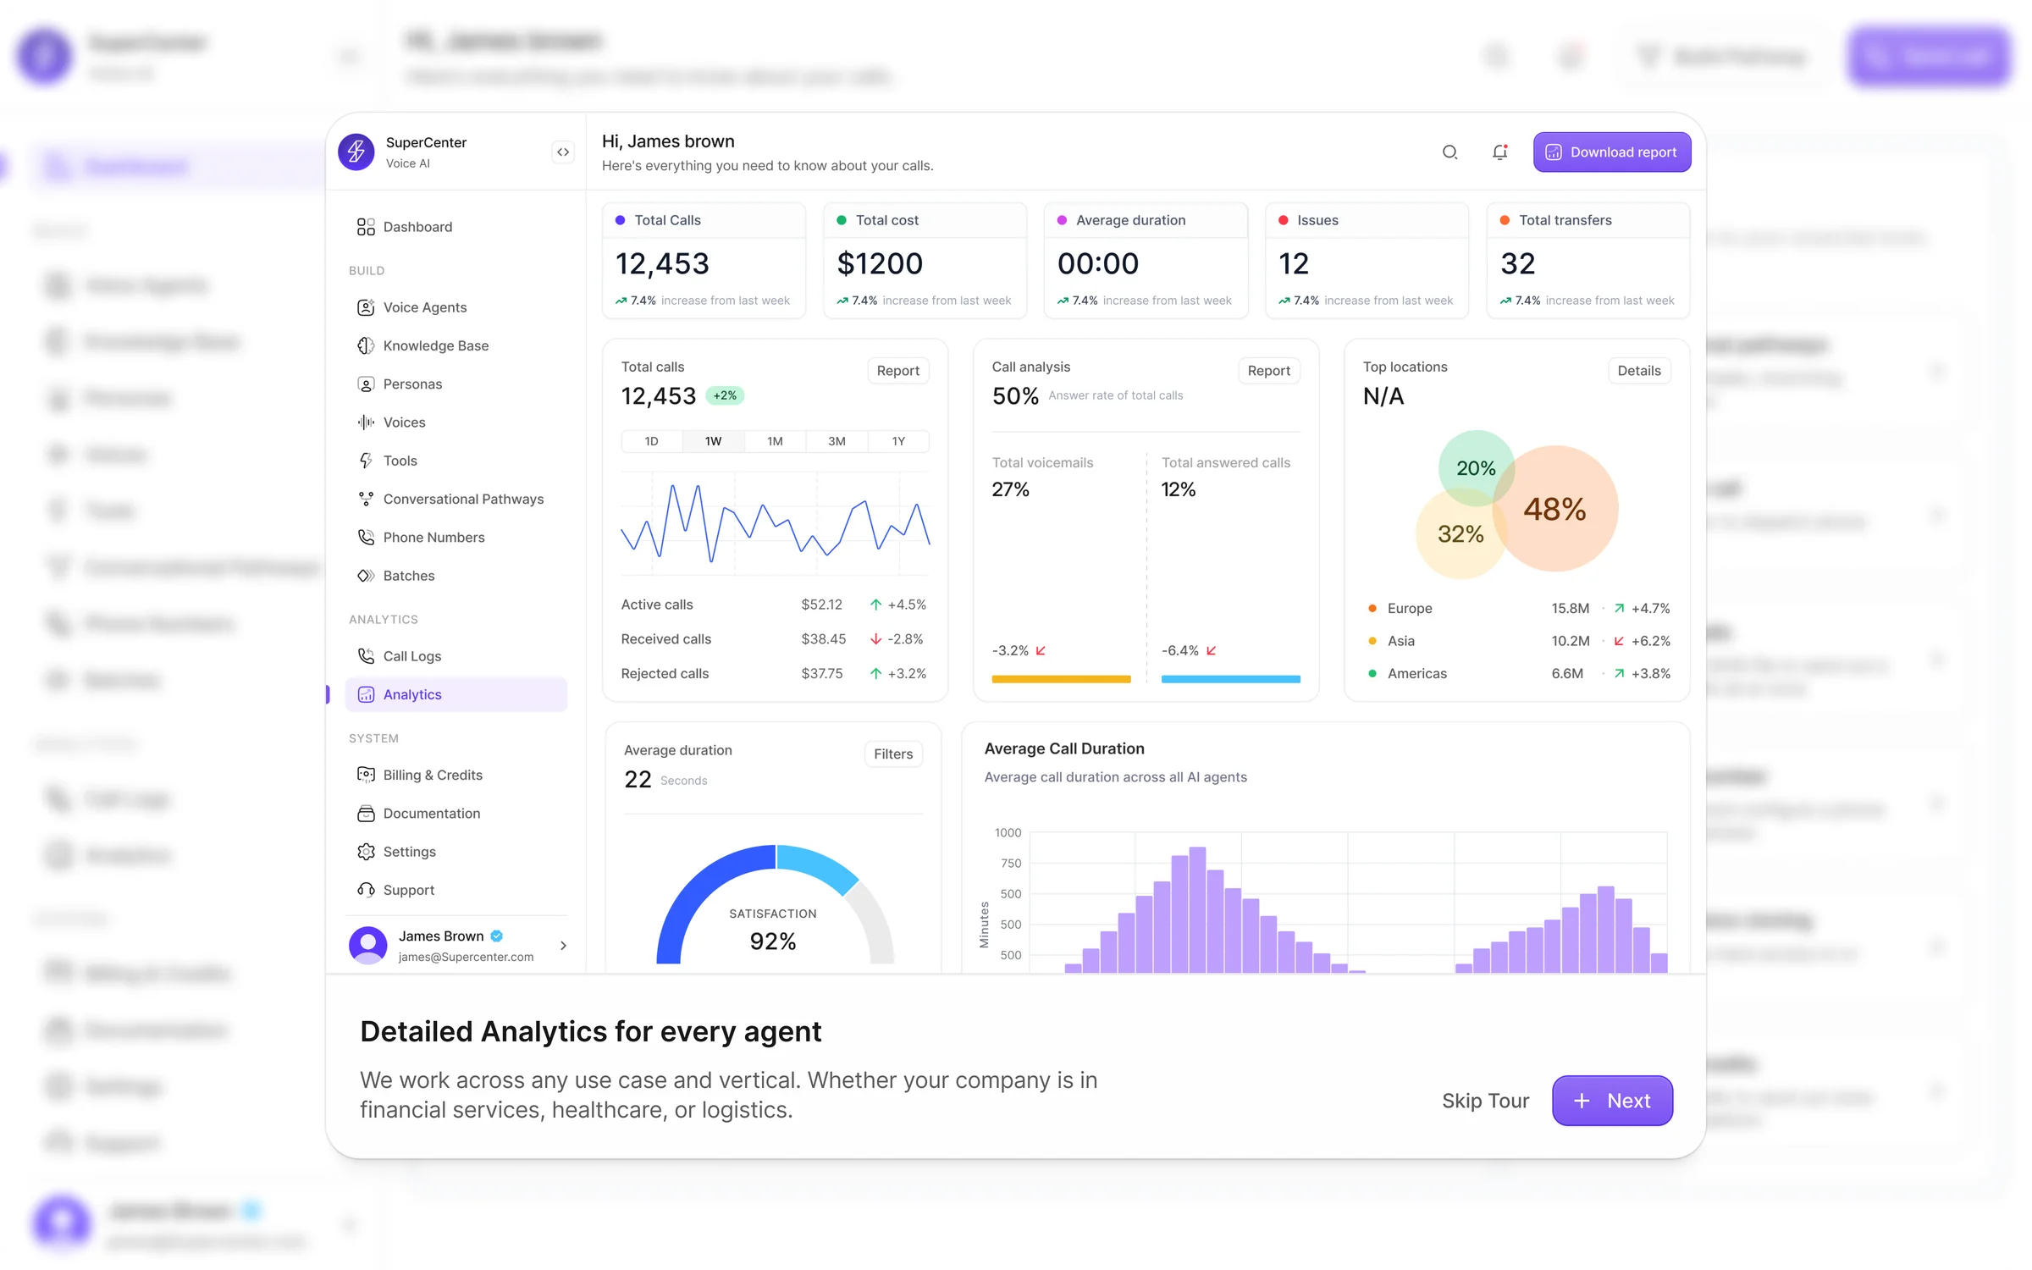Click the Personas sidebar icon
The height and width of the screenshot is (1270, 2032).
click(x=366, y=384)
